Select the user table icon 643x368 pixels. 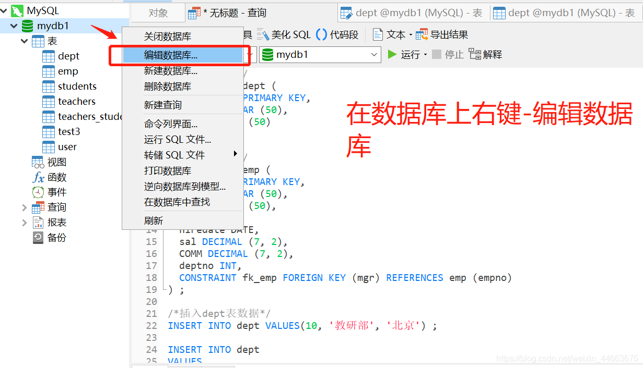tap(49, 146)
